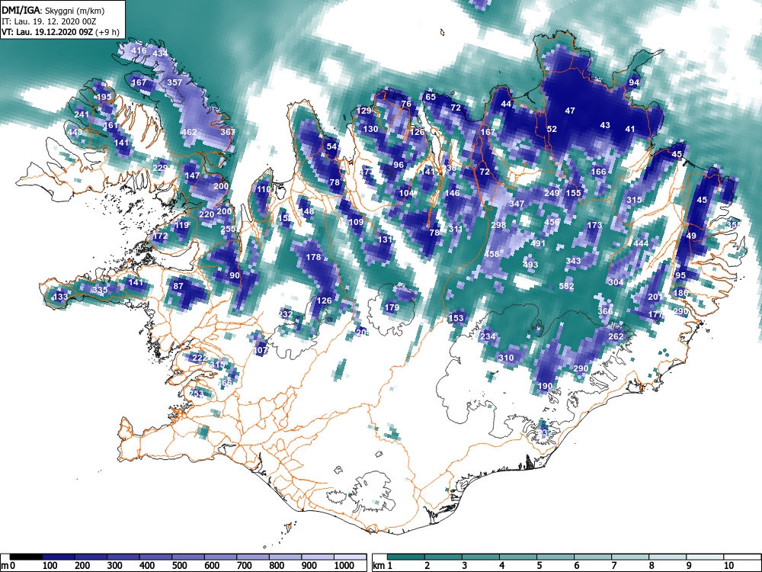This screenshot has width=762, height=572.
Task: Click the visibility value 43
Action: 605,125
